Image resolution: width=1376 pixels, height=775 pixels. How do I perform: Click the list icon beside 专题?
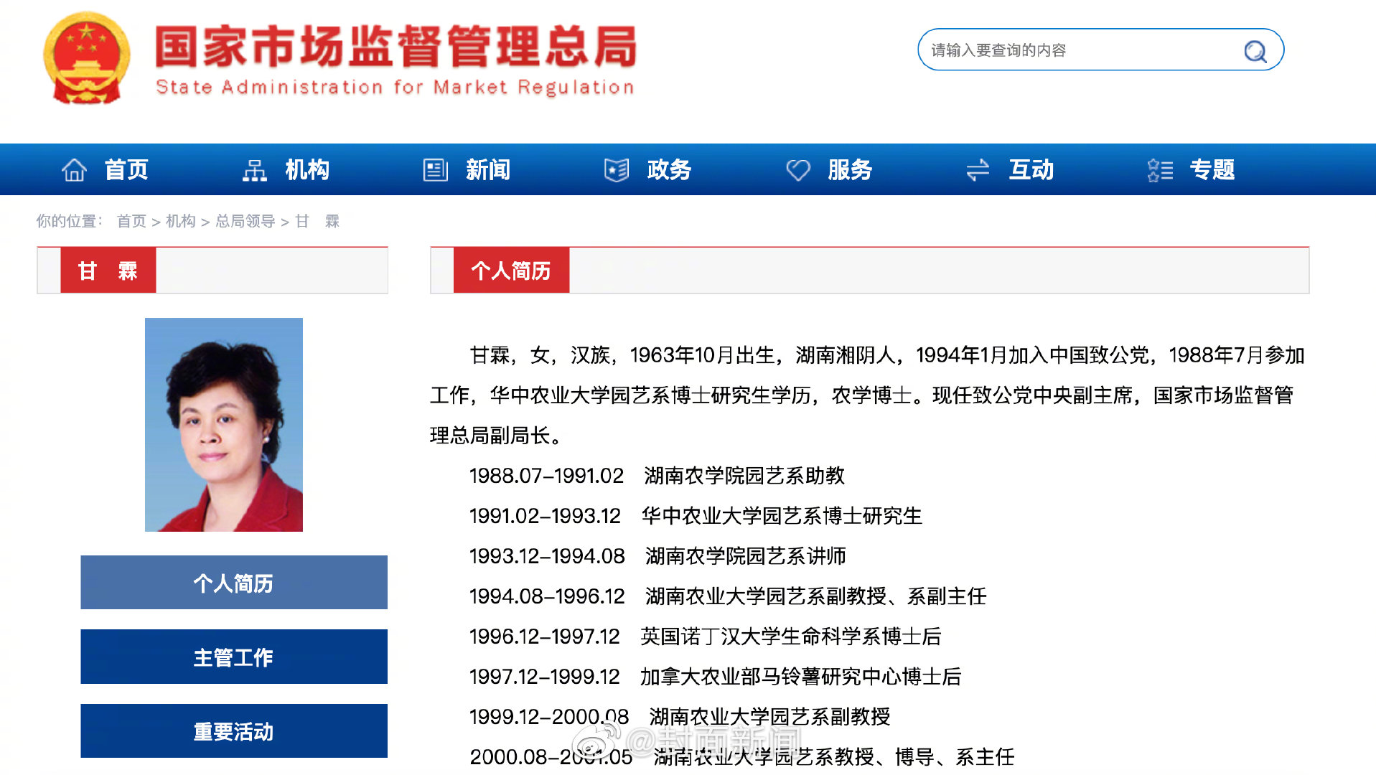(1160, 170)
